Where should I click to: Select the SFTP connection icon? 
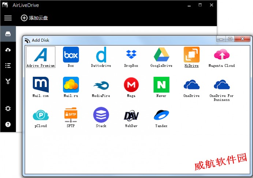point(71,115)
